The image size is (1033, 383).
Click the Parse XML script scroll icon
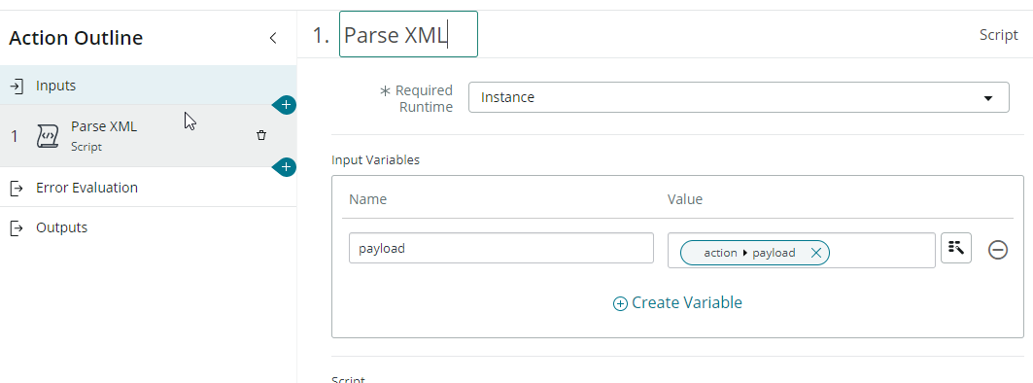[47, 136]
